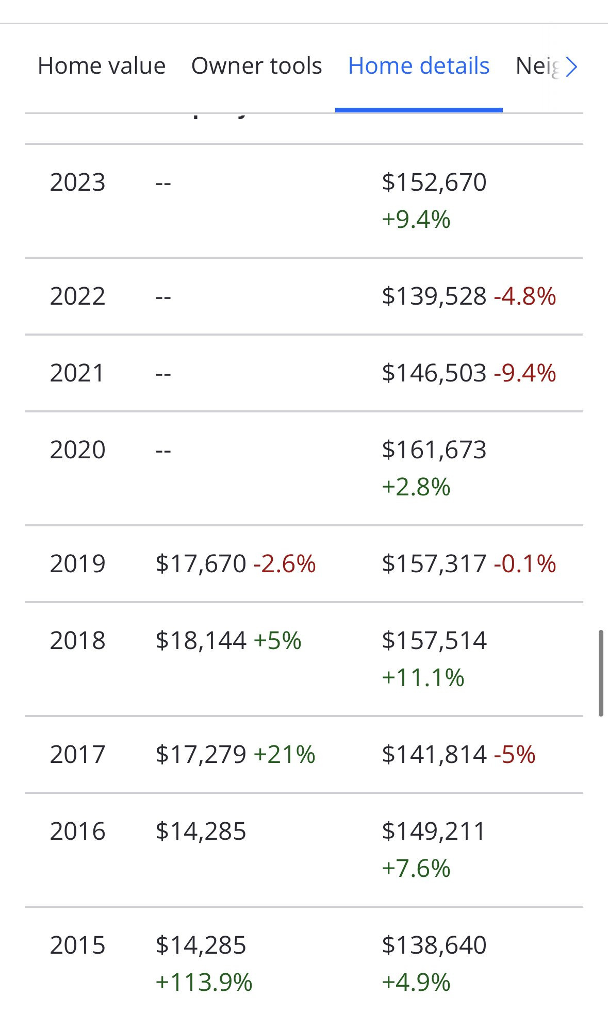This screenshot has height=1014, width=608.
Task: Click the $138,640 assessment for 2015
Action: pos(434,945)
